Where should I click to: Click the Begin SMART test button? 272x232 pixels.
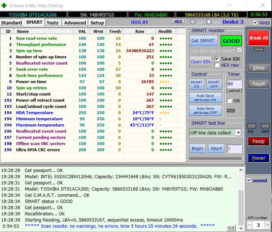(197, 148)
